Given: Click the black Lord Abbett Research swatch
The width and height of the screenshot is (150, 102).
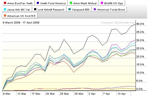Looking at the screenshot, I should [x=35, y=9].
